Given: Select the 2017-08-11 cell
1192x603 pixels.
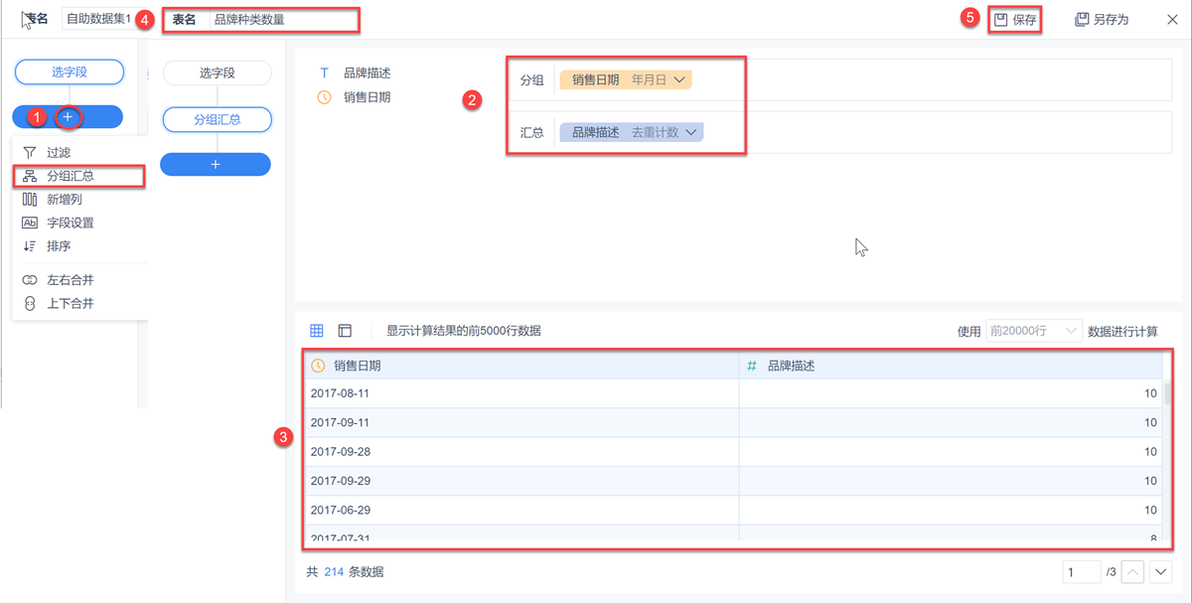Looking at the screenshot, I should (x=521, y=393).
